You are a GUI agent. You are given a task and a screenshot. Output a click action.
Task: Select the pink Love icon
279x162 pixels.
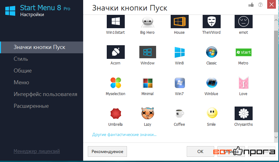point(243,83)
